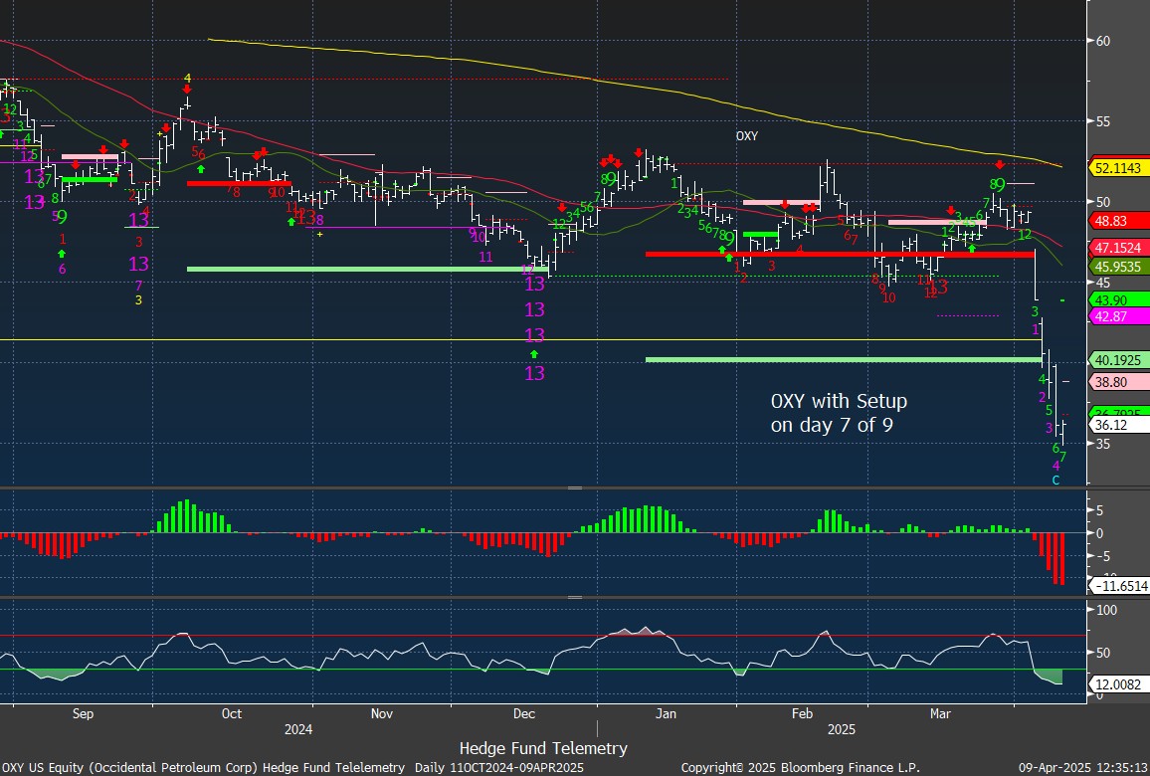The height and width of the screenshot is (776, 1150).
Task: Click the 100 label on the RSI axis
Action: (x=1106, y=610)
